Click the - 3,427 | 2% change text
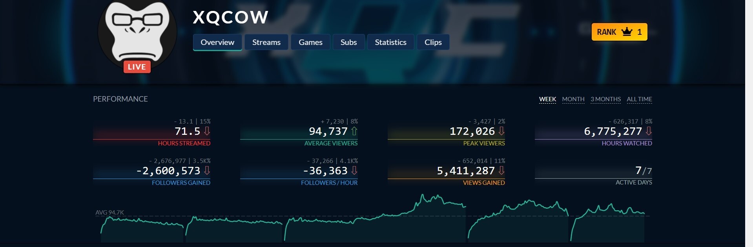 [487, 122]
